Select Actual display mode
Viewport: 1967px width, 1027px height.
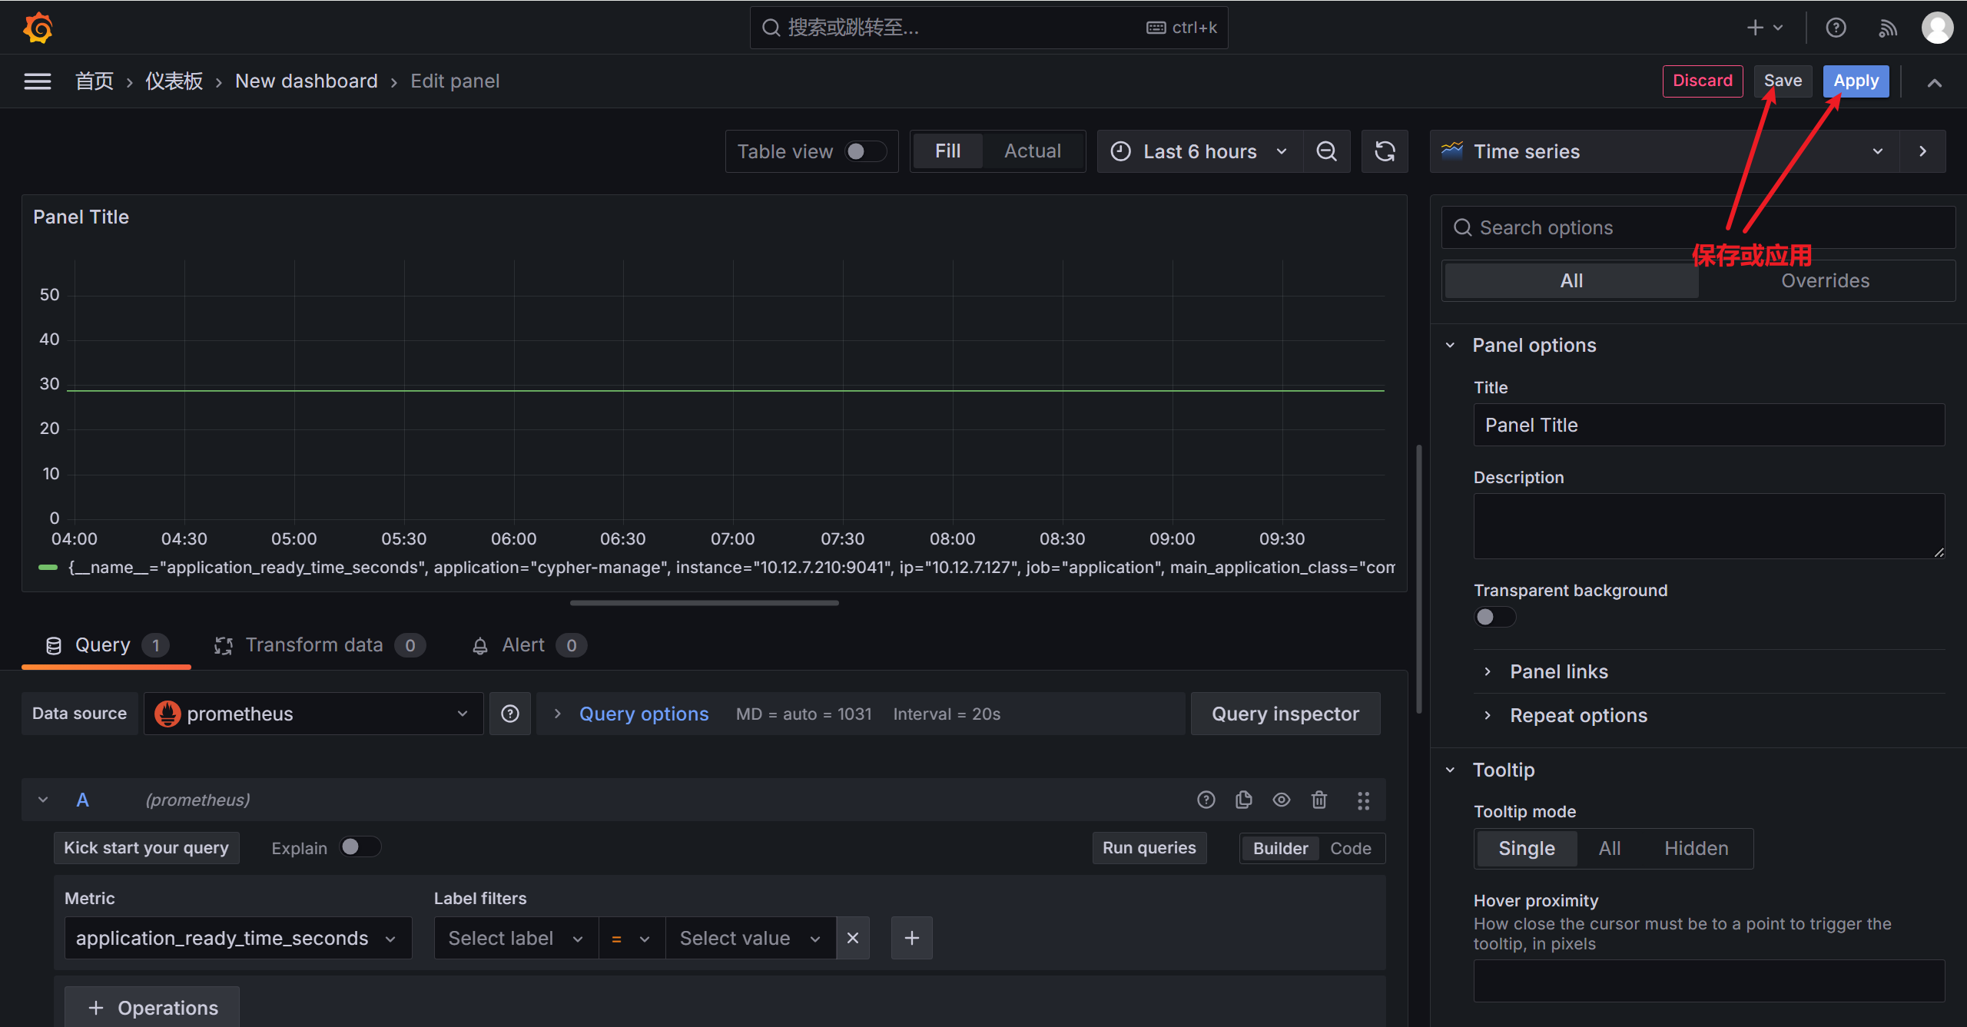pyautogui.click(x=1033, y=151)
